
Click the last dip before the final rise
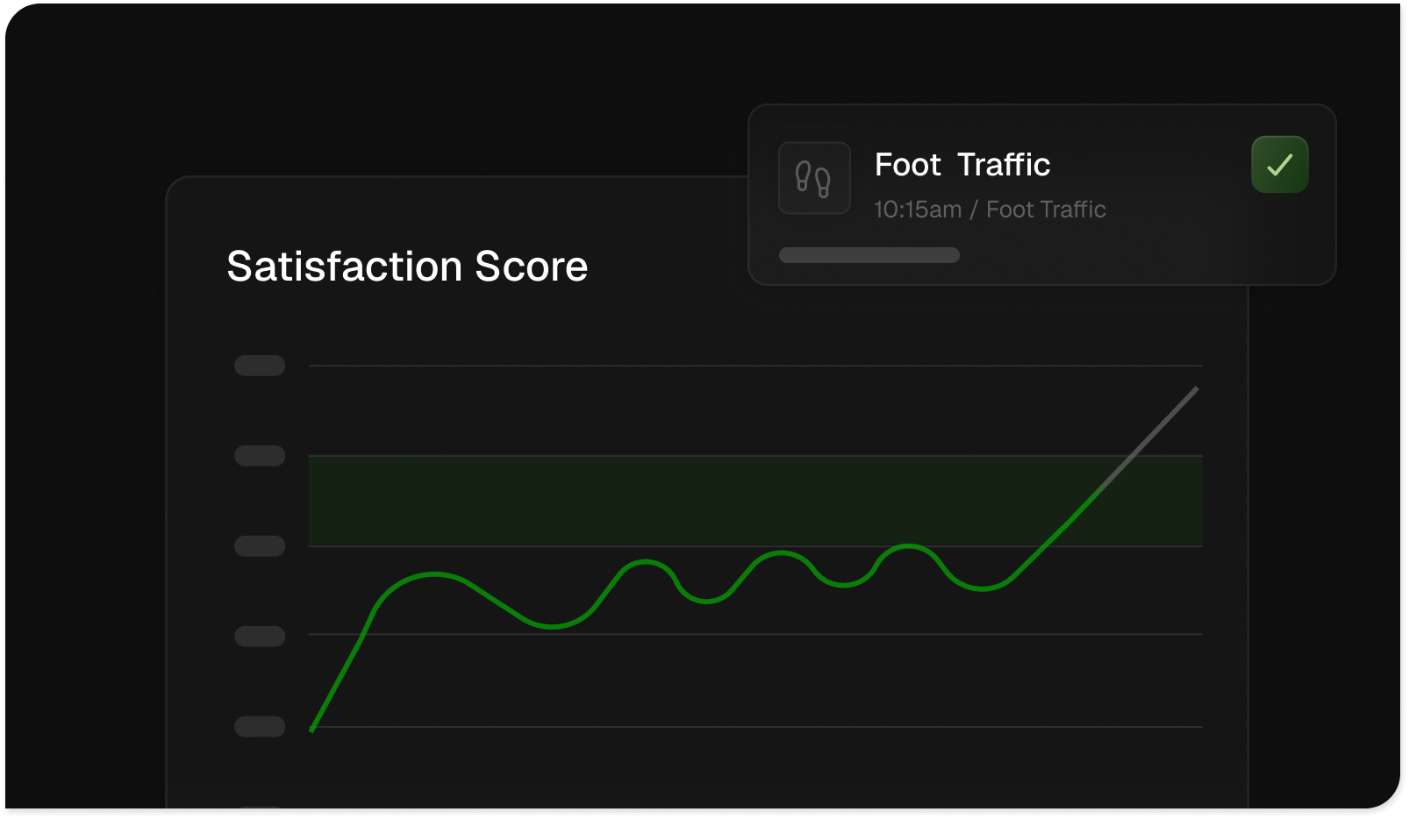[x=983, y=588]
